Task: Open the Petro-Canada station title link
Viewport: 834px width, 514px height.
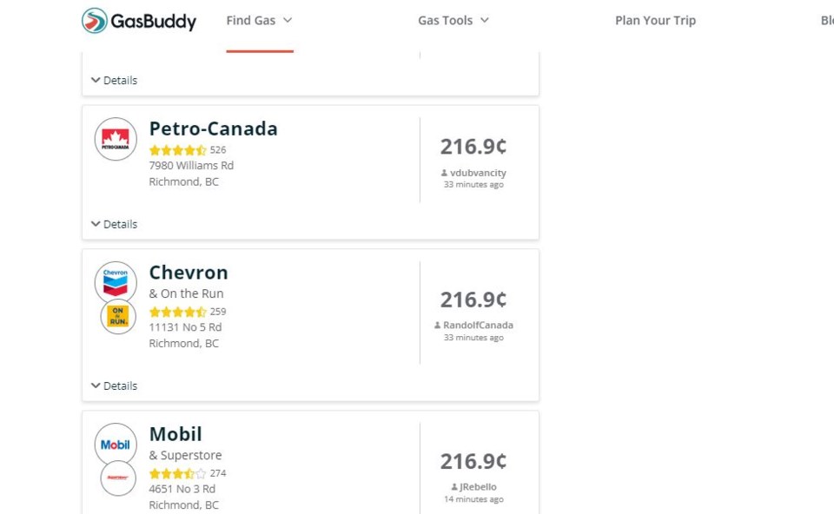Action: click(x=214, y=128)
